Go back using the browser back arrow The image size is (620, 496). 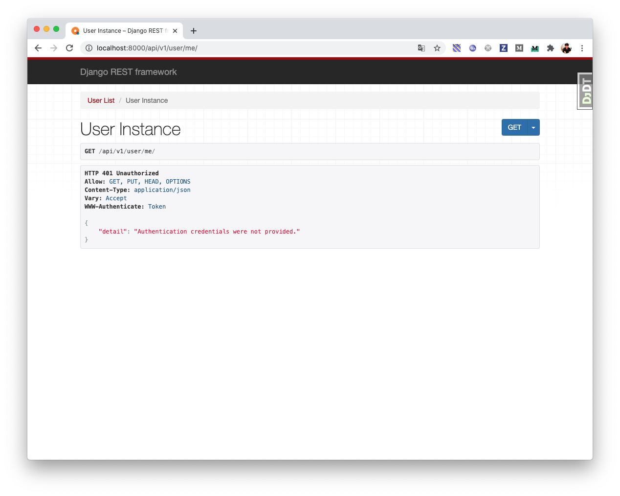38,48
